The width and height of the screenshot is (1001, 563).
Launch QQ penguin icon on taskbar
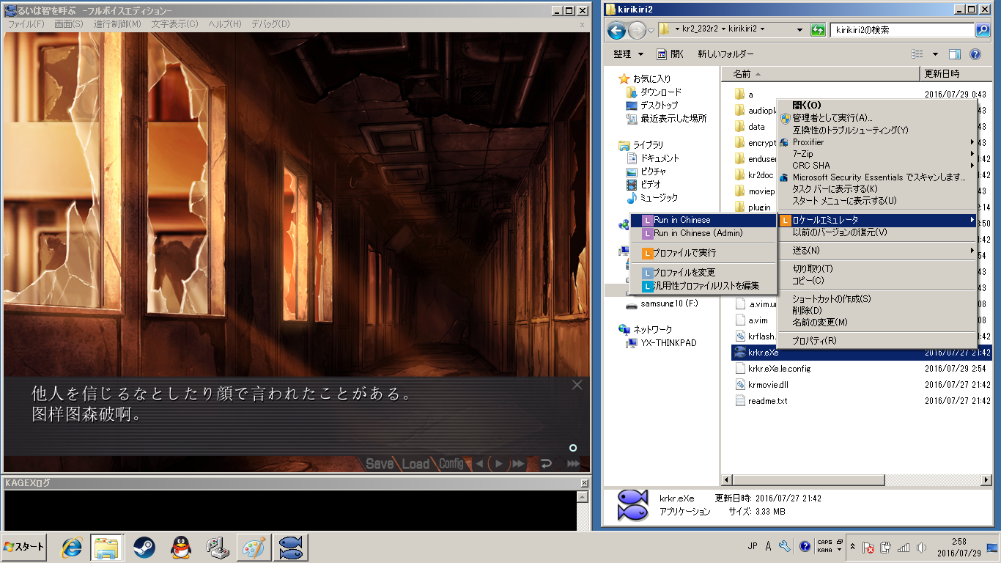[x=181, y=548]
